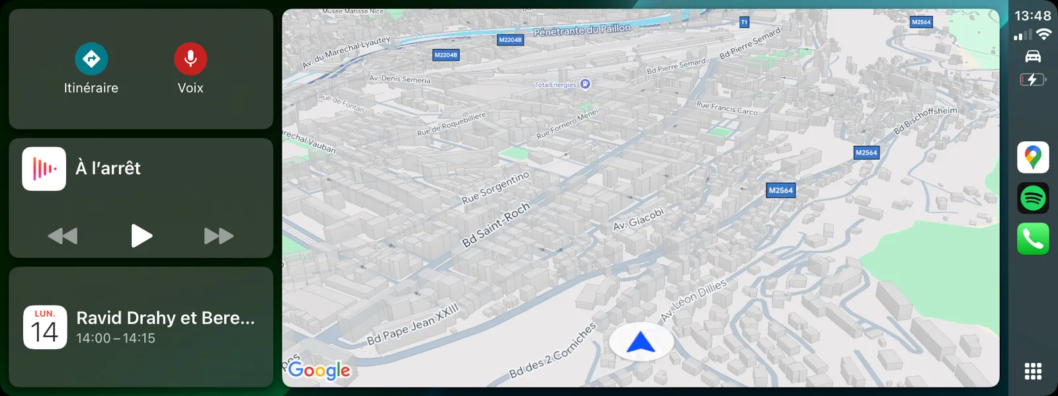Launch Spotify from the sidebar
Viewport: 1058px width, 396px height.
pos(1033,198)
